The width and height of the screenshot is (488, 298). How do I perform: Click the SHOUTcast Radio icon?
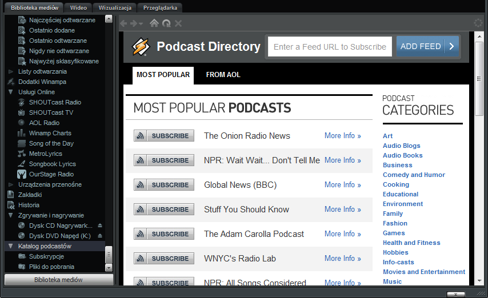[22, 102]
